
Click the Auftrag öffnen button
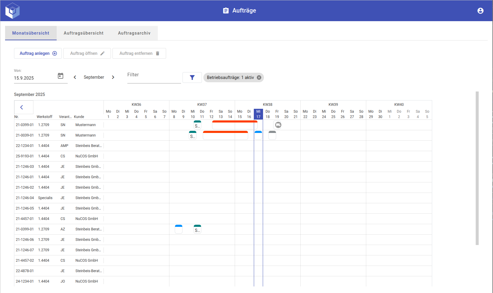pos(87,53)
